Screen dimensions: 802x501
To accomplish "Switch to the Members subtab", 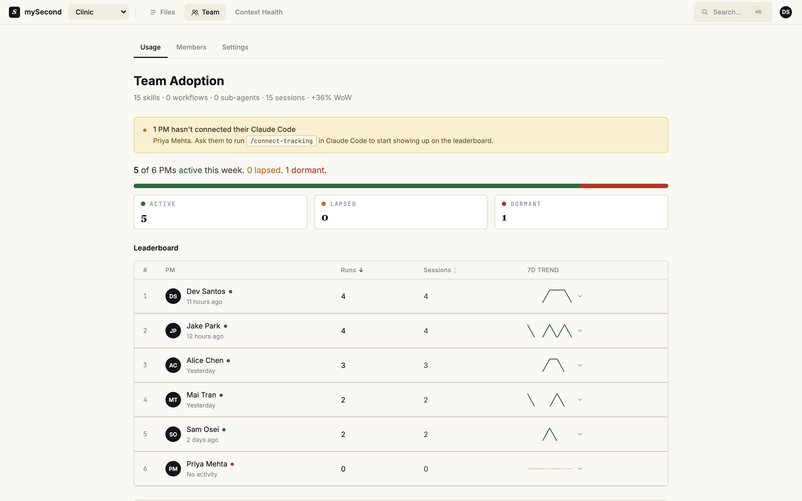I will click(x=191, y=47).
